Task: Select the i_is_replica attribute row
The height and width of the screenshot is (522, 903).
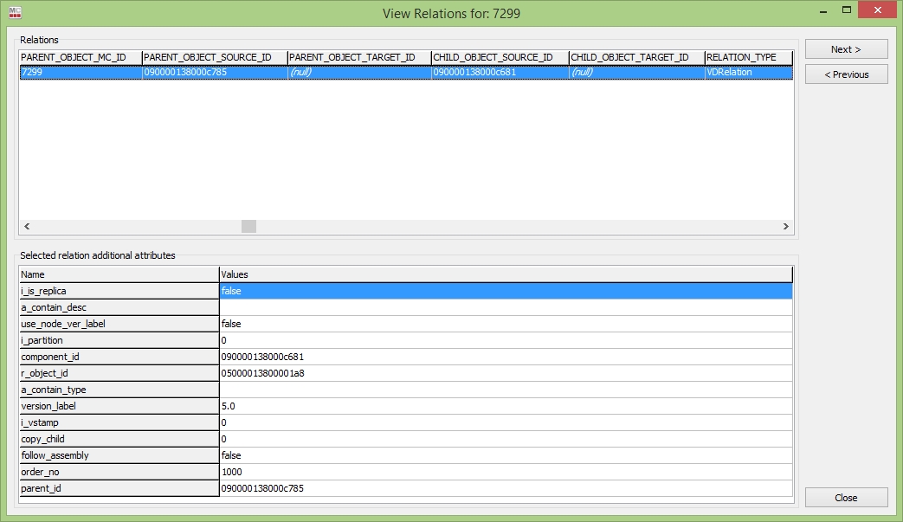Action: tap(119, 291)
